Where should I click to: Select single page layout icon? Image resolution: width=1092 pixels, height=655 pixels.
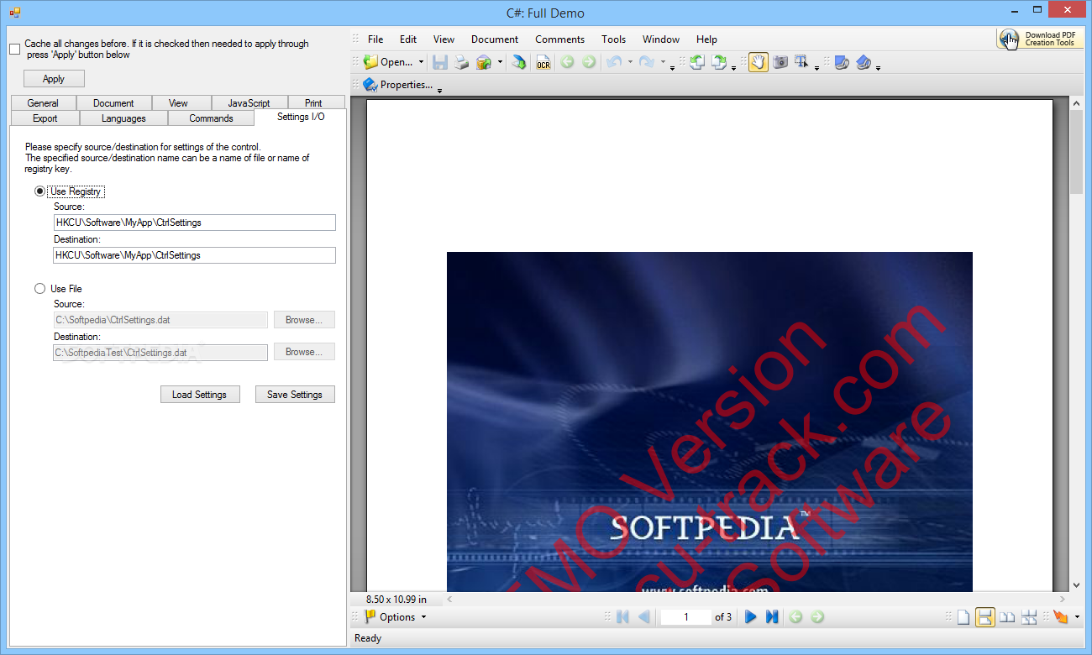pyautogui.click(x=963, y=617)
